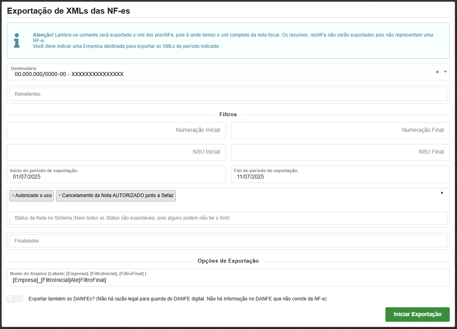457x329 pixels.
Task: Click the NSU Final input box
Action: point(340,152)
